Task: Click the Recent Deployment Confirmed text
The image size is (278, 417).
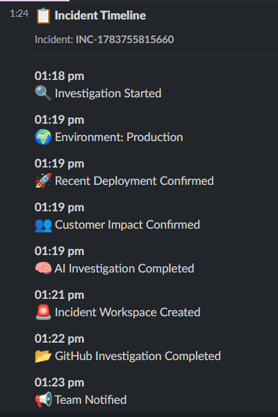Action: point(134,181)
